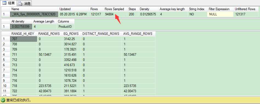Viewport: 260px width, 104px height.
Task: Click the EQ_ROWS value 3014.827
Action: pyautogui.click(x=72, y=44)
